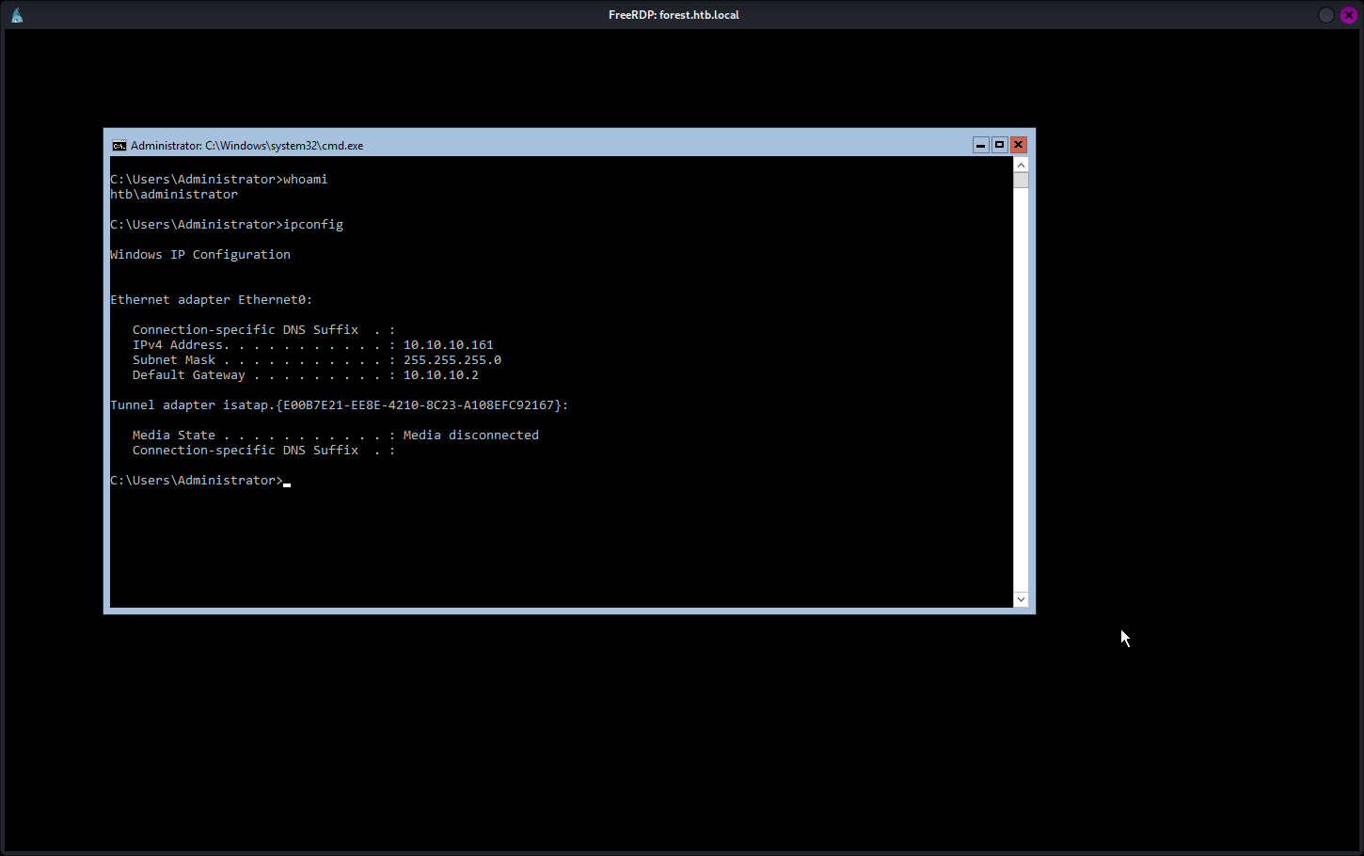Close the FreeRDP session window

click(1348, 15)
